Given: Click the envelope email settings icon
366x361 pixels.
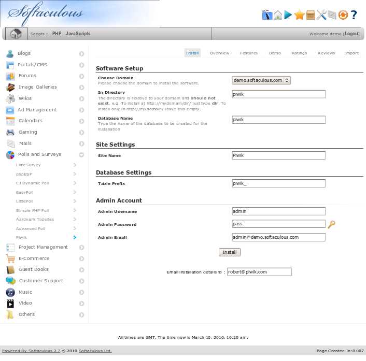Looking at the screenshot, I should (x=332, y=15).
